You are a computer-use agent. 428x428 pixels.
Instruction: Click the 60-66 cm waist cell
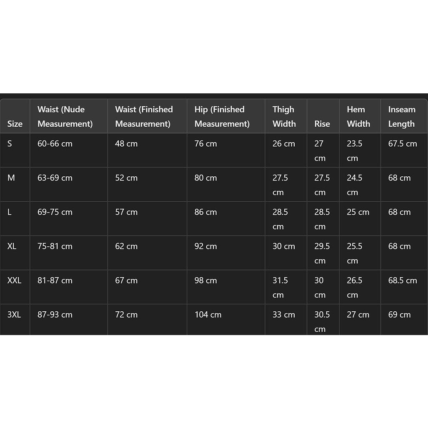pyautogui.click(x=55, y=144)
